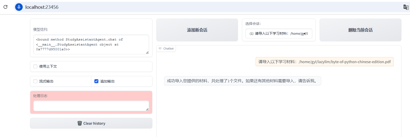Click the bot reply starting 成功导入您提供的材料
The width and height of the screenshot is (410, 137).
[x=242, y=81]
